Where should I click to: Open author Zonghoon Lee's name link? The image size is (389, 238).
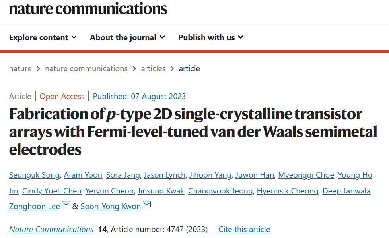(35, 206)
